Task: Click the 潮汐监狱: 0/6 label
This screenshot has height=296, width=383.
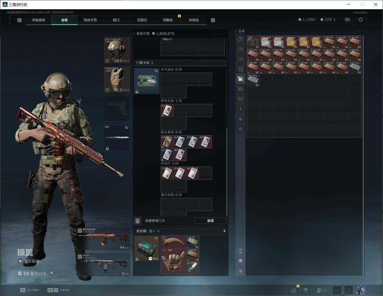Action: pyautogui.click(x=171, y=195)
